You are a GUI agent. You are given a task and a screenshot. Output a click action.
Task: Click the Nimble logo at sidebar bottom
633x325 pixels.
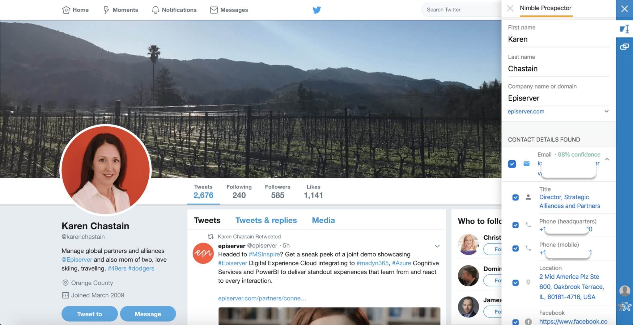625,306
